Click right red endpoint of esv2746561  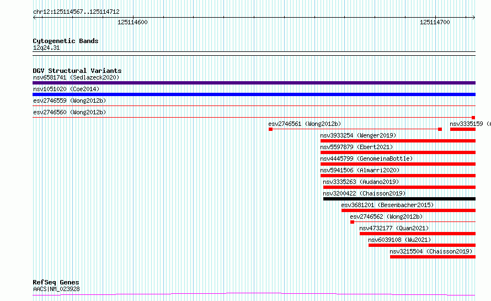point(440,129)
